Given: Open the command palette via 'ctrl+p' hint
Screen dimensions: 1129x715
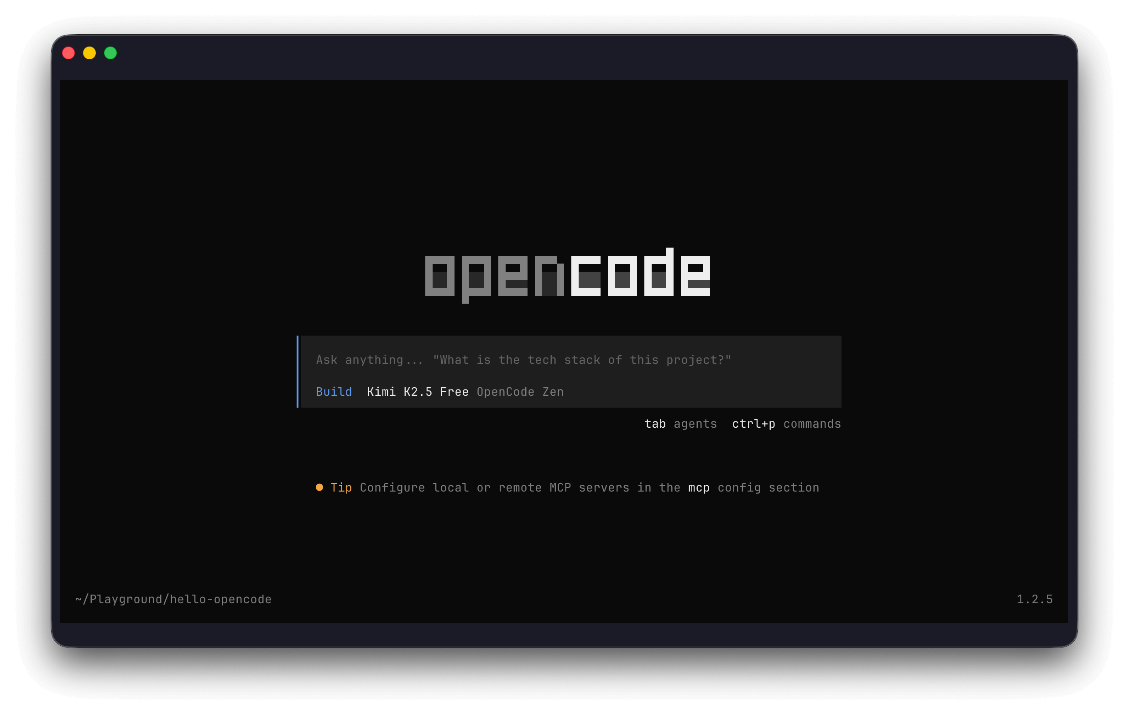Looking at the screenshot, I should pyautogui.click(x=753, y=424).
